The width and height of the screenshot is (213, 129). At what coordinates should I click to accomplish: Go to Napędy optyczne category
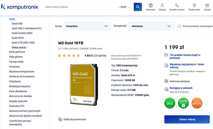coord(18,101)
